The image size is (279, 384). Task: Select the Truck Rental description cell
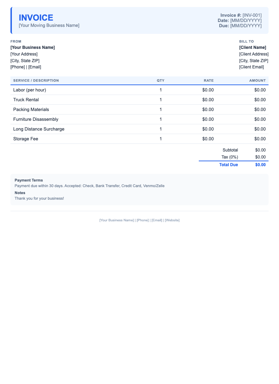26,100
